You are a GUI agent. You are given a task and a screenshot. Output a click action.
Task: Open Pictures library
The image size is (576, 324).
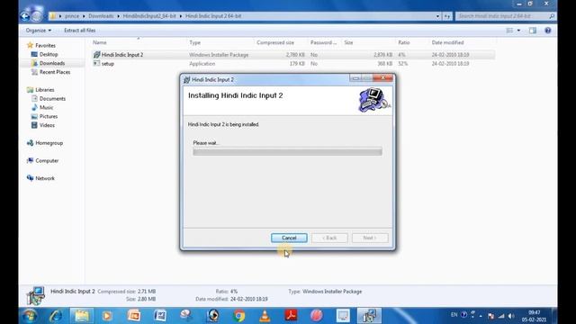tap(49, 116)
